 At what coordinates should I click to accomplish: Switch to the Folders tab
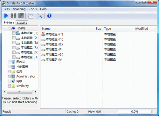pyautogui.click(x=9, y=23)
